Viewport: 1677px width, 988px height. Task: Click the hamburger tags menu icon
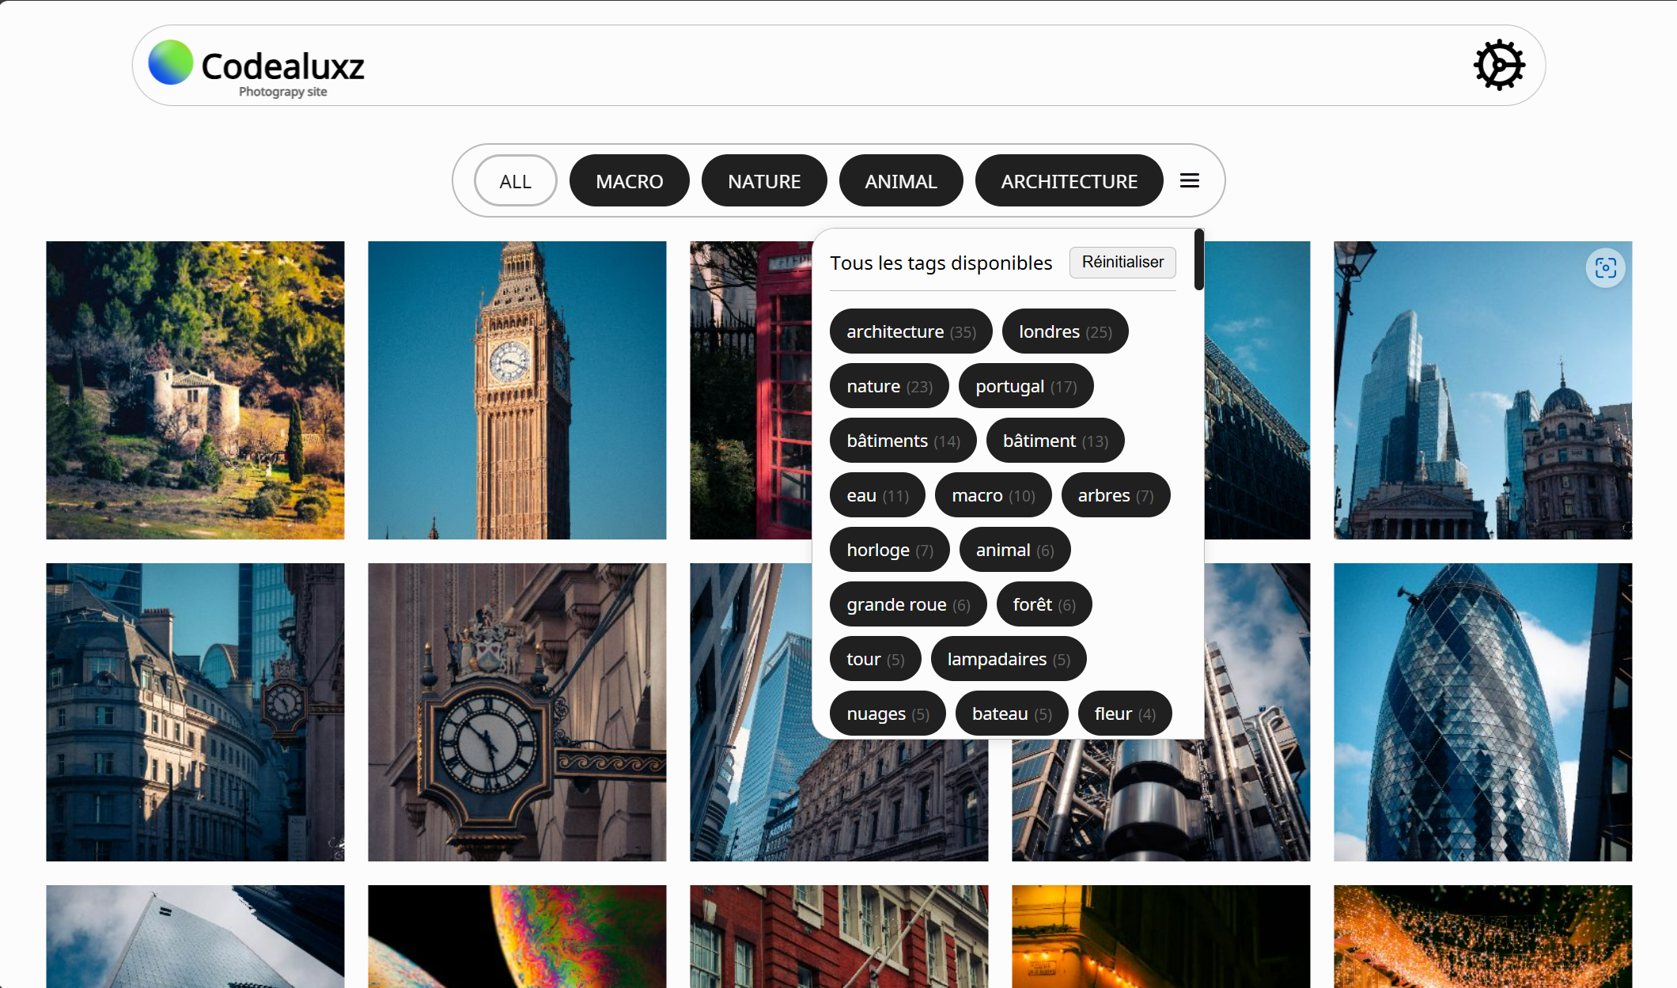click(1189, 181)
